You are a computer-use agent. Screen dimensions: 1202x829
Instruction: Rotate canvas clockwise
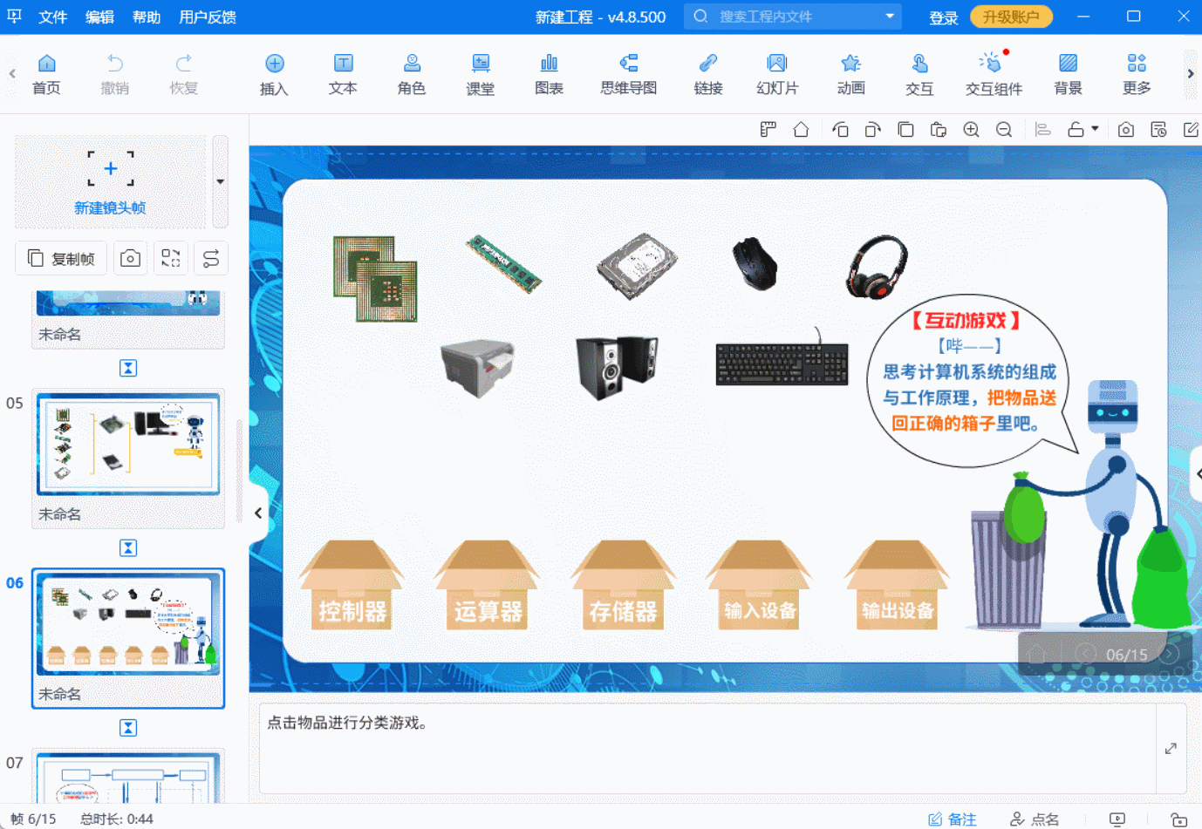[x=872, y=130]
